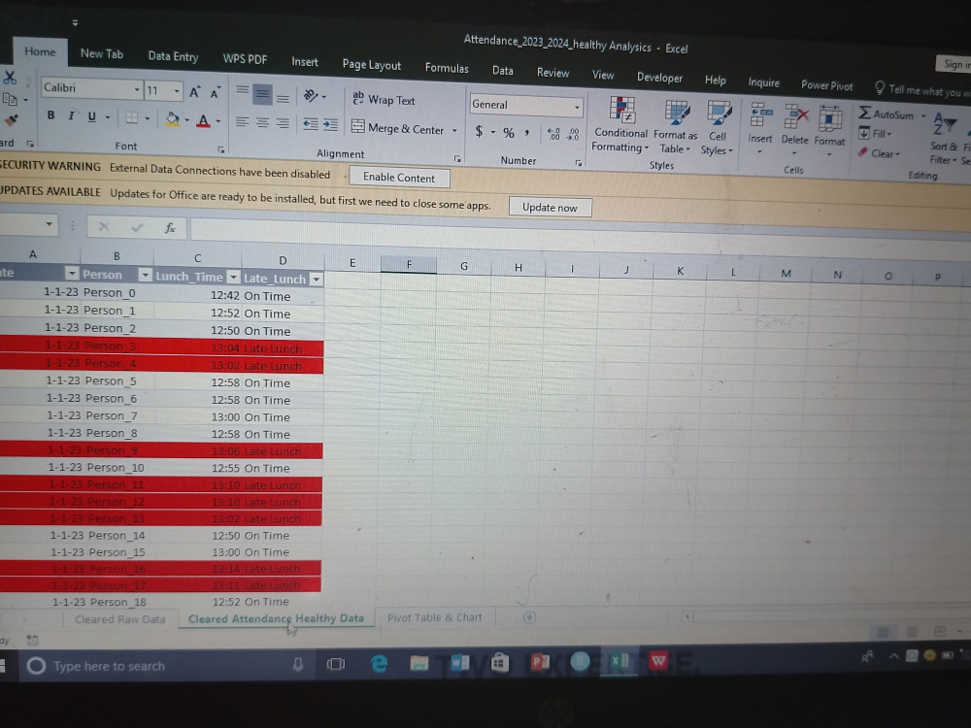
Task: Apply Comma Style
Action: tap(527, 132)
